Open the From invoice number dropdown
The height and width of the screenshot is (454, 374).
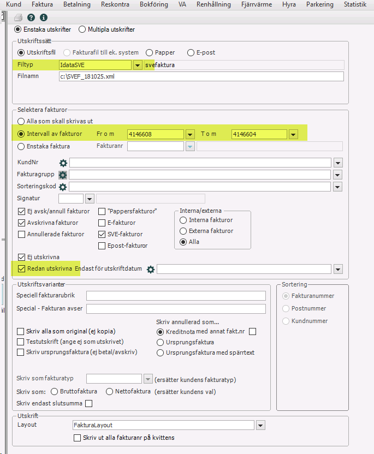(190, 134)
